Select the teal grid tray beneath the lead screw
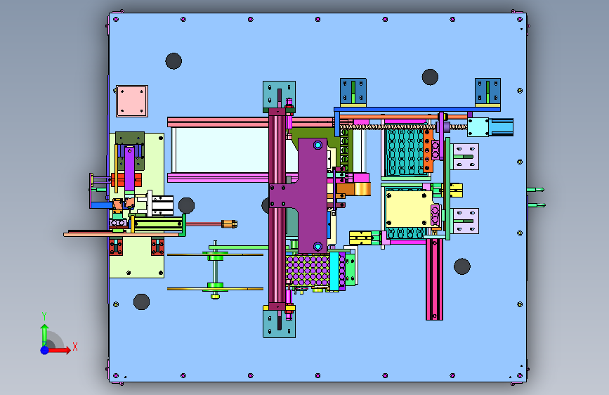Screen dimensions: 609x395 point(404,153)
